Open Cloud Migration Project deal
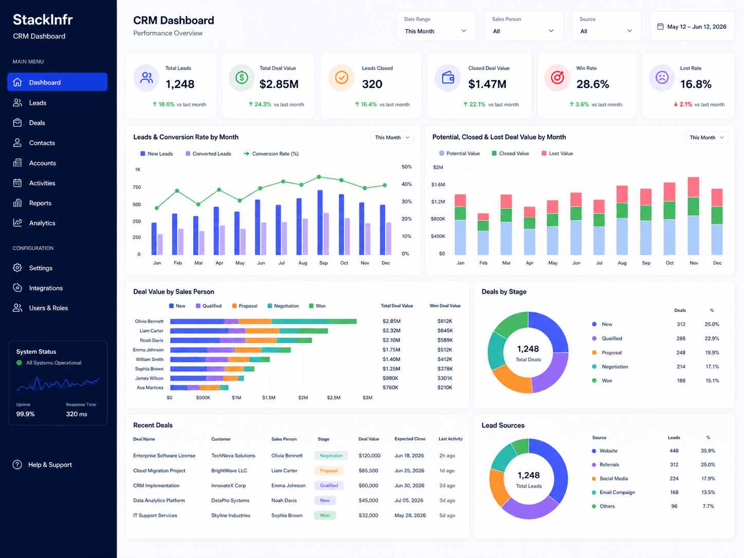 click(x=159, y=471)
